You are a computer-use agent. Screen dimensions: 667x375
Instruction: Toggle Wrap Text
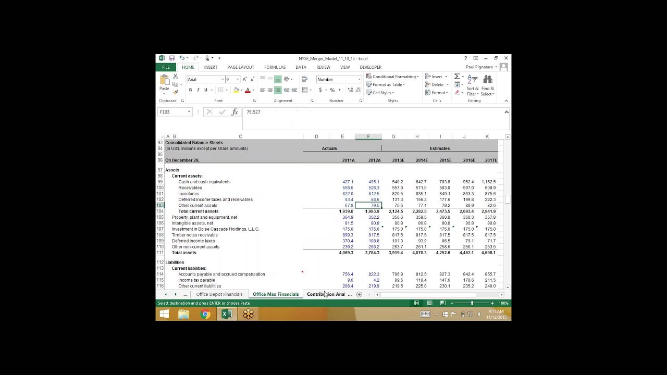click(305, 79)
